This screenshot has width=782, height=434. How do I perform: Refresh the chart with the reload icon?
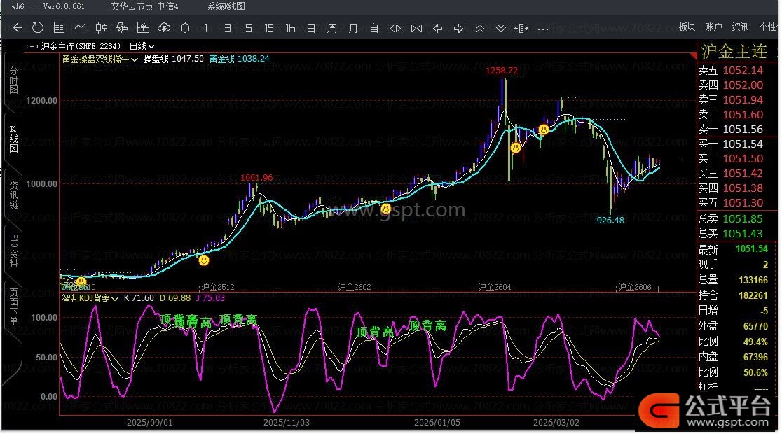pos(38,28)
